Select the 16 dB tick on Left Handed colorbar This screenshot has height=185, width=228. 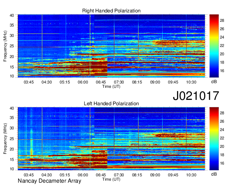(222, 163)
